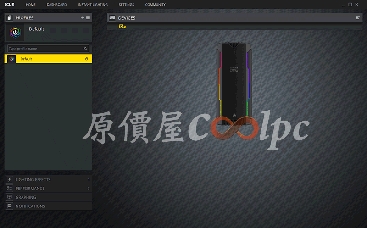Click the large Default profile logo

click(15, 33)
